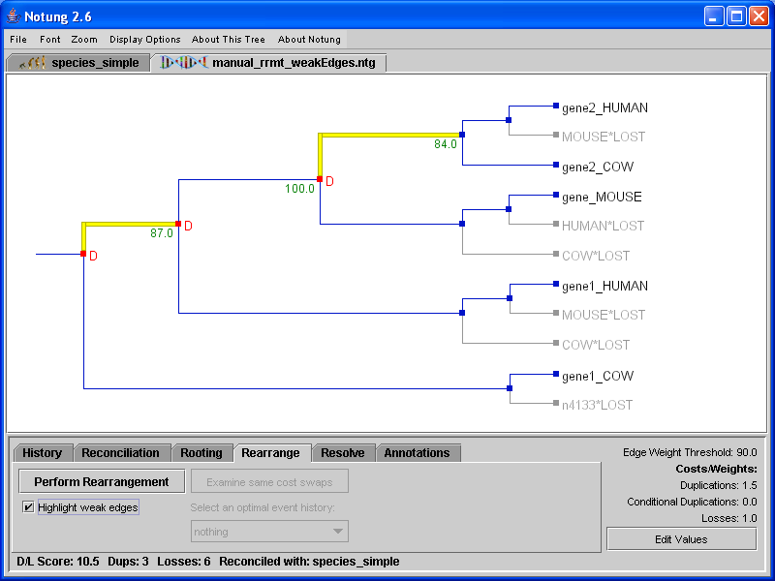Screen dimensions: 775x581
Task: Click the n4133*LOST gray leaf node
Action: coord(556,404)
